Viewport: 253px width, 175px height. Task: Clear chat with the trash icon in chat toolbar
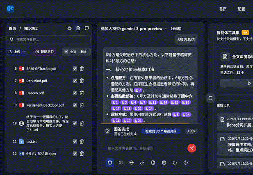(164, 163)
